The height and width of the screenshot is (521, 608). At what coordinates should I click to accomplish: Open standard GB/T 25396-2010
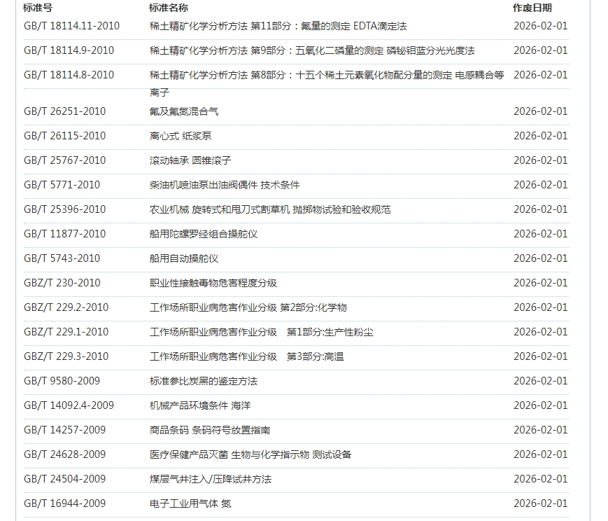pyautogui.click(x=64, y=209)
